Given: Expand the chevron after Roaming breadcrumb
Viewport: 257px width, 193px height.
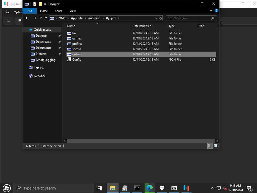Looking at the screenshot, I should click(x=103, y=18).
